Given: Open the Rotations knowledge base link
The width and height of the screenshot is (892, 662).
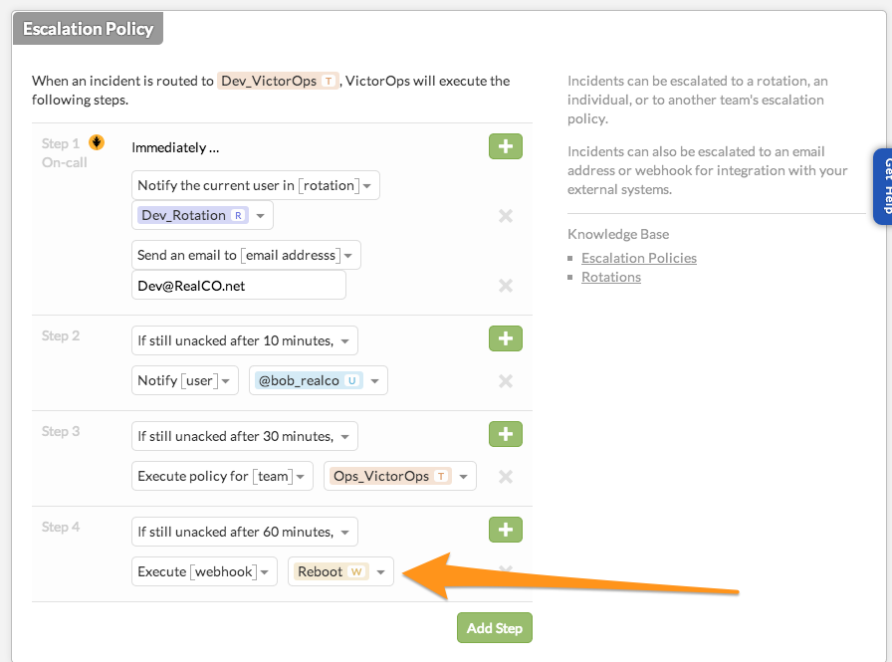Looking at the screenshot, I should (x=611, y=277).
